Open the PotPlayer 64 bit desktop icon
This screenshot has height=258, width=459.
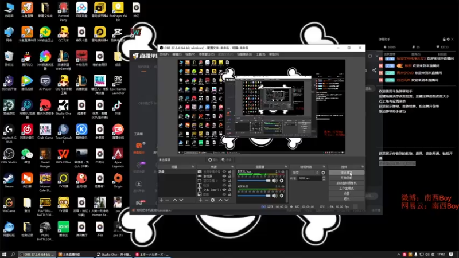click(x=118, y=11)
